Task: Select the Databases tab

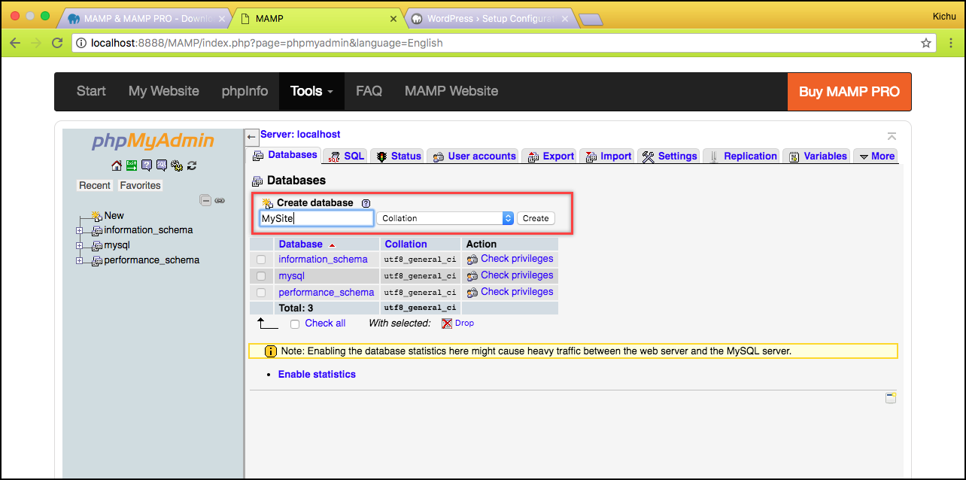Action: tap(284, 156)
